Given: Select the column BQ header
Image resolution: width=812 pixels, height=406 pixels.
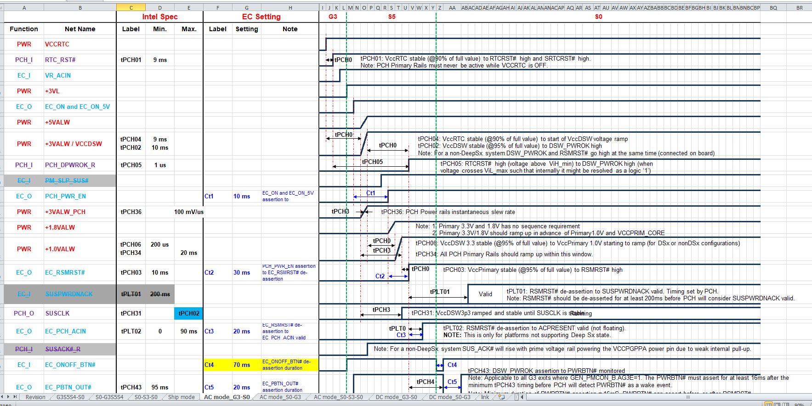Looking at the screenshot, I should [773, 8].
